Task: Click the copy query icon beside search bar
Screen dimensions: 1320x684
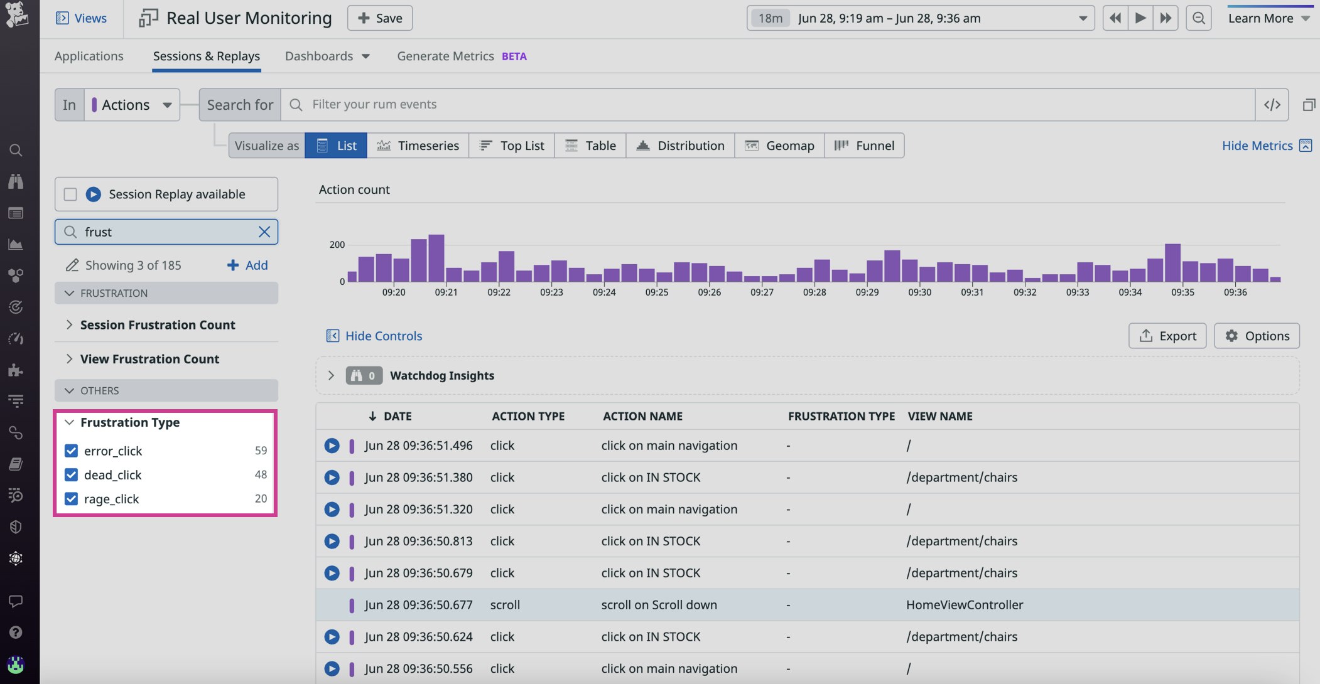Action: pos(1309,105)
